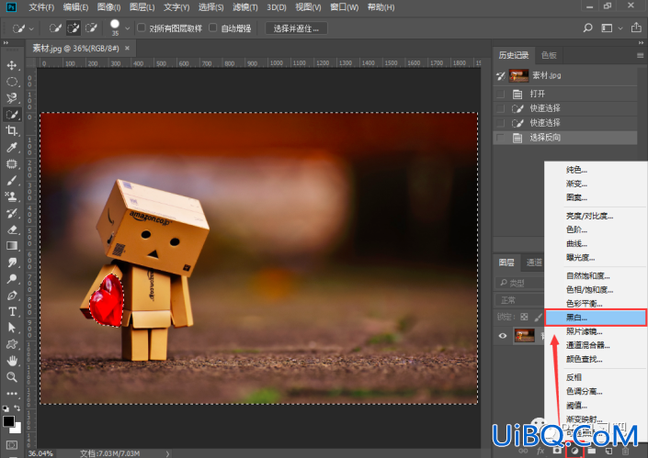Select the Move tool
Viewport: 648px width, 458px height.
pyautogui.click(x=12, y=65)
